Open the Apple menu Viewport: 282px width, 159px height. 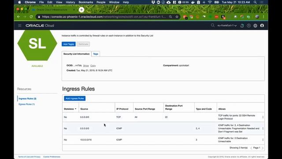(19, 2)
